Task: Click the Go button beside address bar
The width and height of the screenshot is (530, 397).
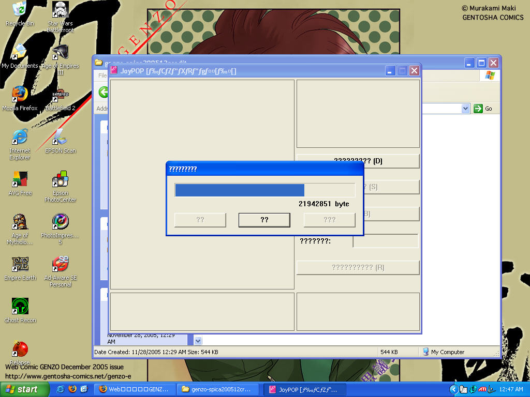Action: coord(483,109)
